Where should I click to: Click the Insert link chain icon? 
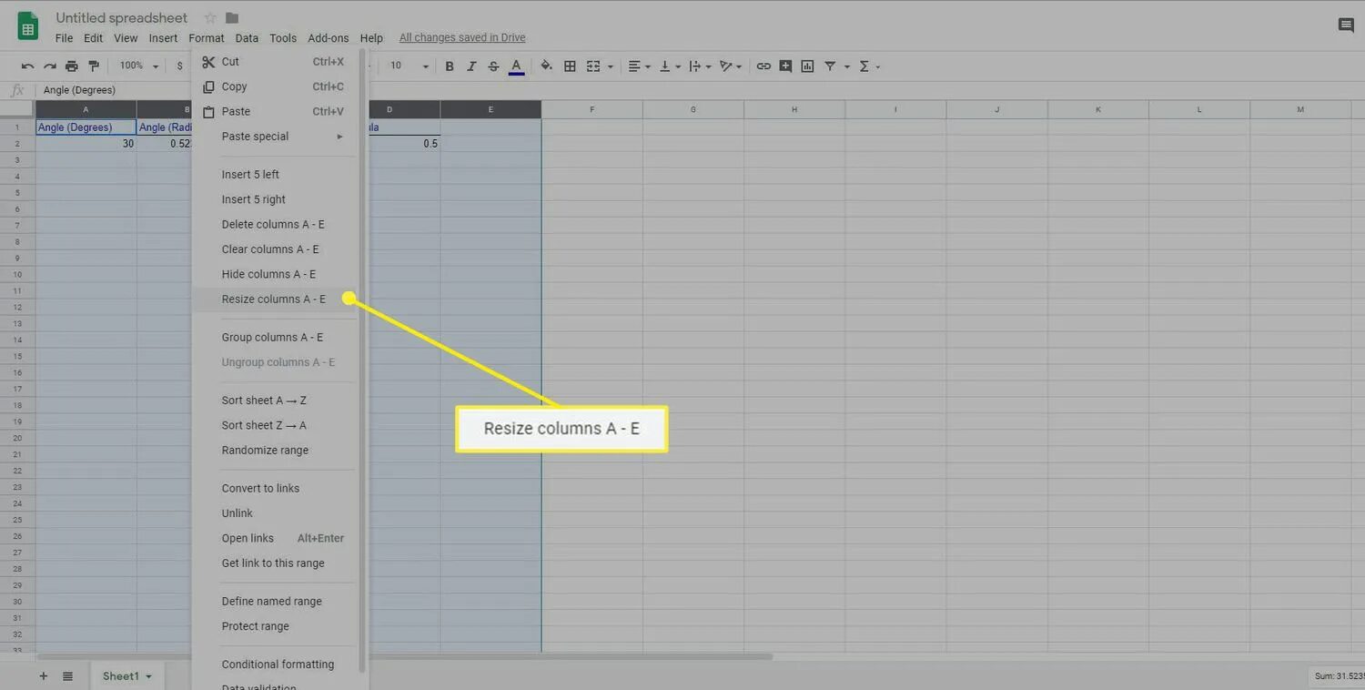click(763, 66)
